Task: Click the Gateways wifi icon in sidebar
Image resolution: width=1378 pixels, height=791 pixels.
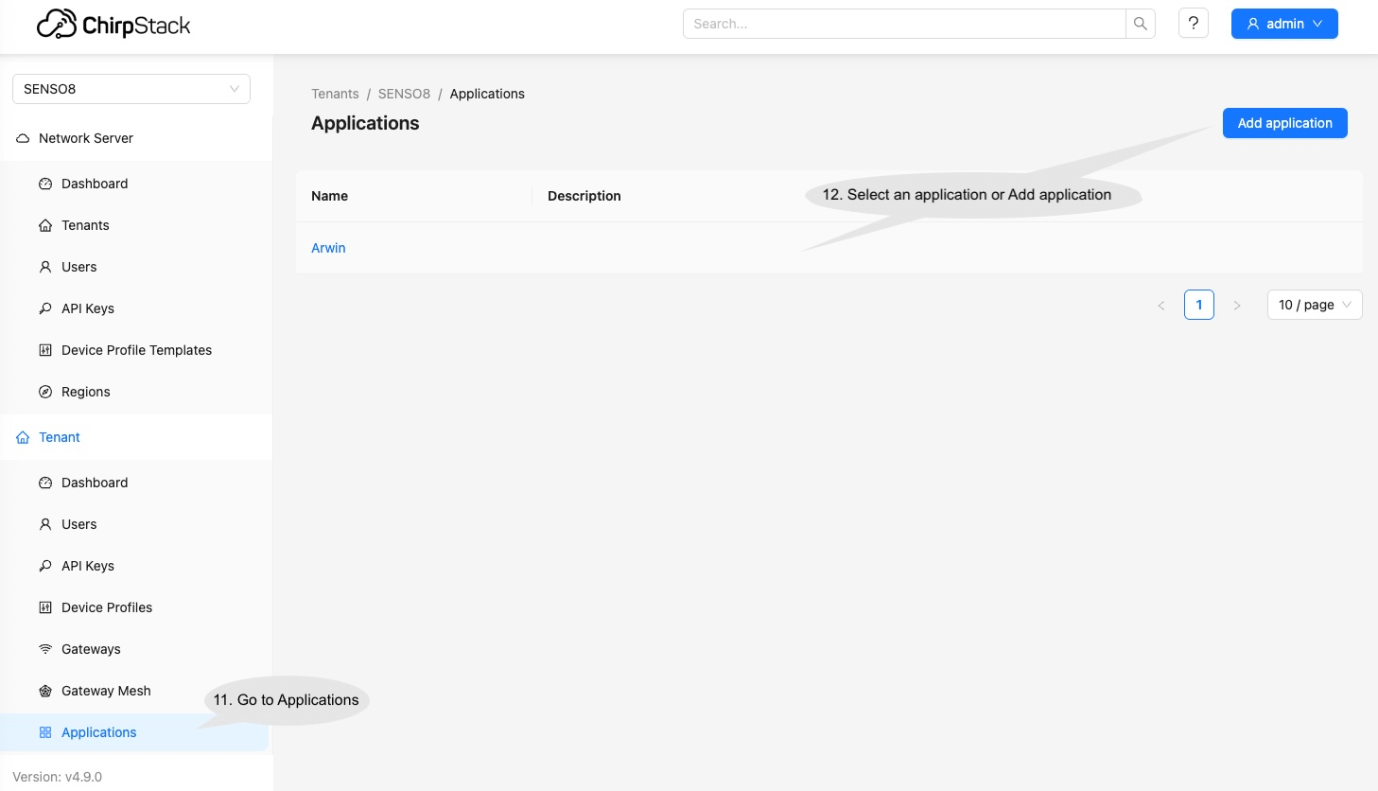Action: pyautogui.click(x=45, y=649)
